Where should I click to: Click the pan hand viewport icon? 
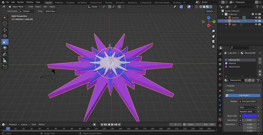pos(213,36)
